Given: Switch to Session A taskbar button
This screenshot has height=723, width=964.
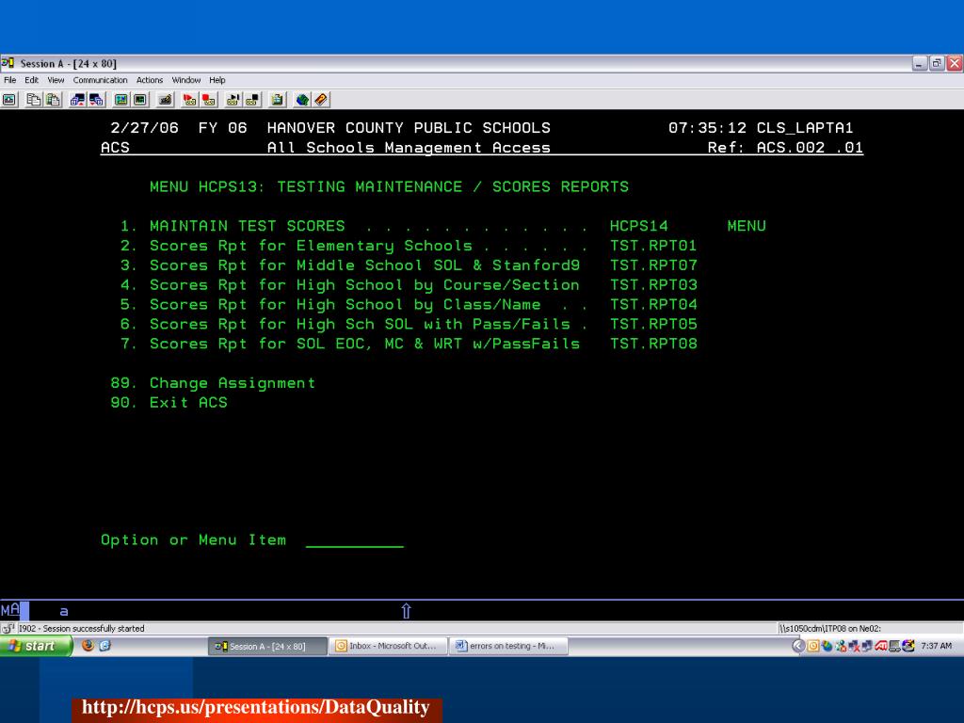Looking at the screenshot, I should (266, 646).
